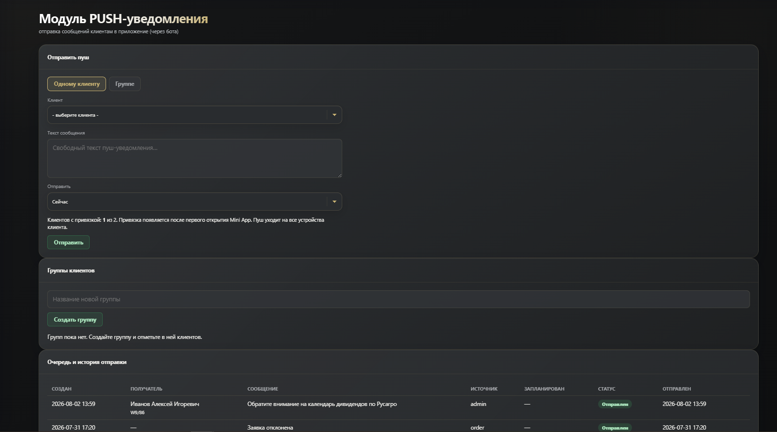Screen dimensions: 777x432
Task: Click the 'Очередь и история отправки' heading
Action: pos(87,362)
